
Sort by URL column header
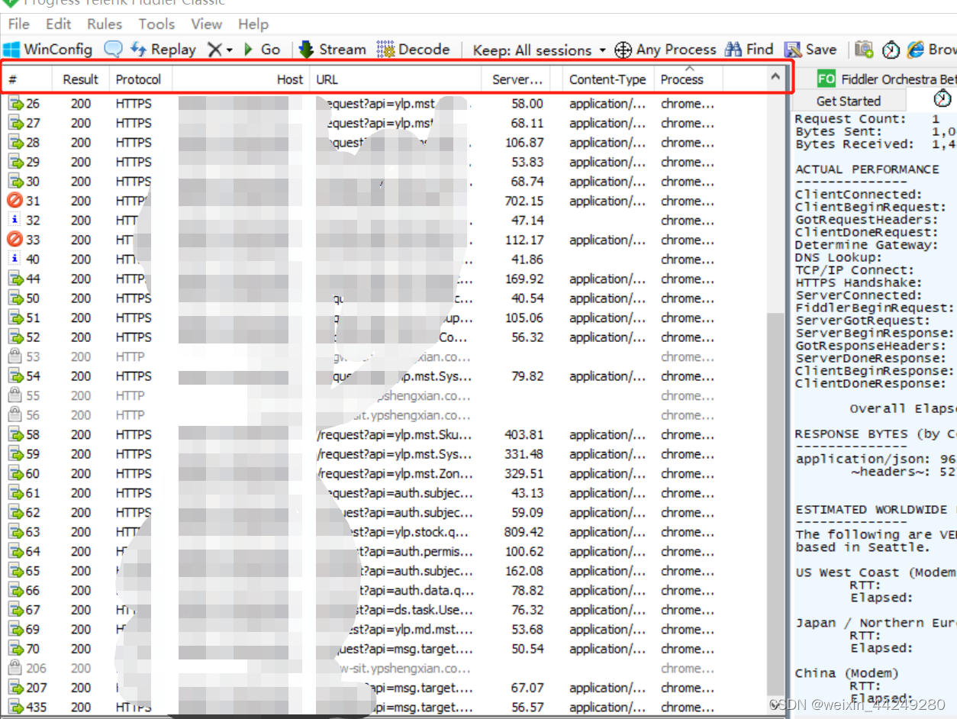[395, 79]
